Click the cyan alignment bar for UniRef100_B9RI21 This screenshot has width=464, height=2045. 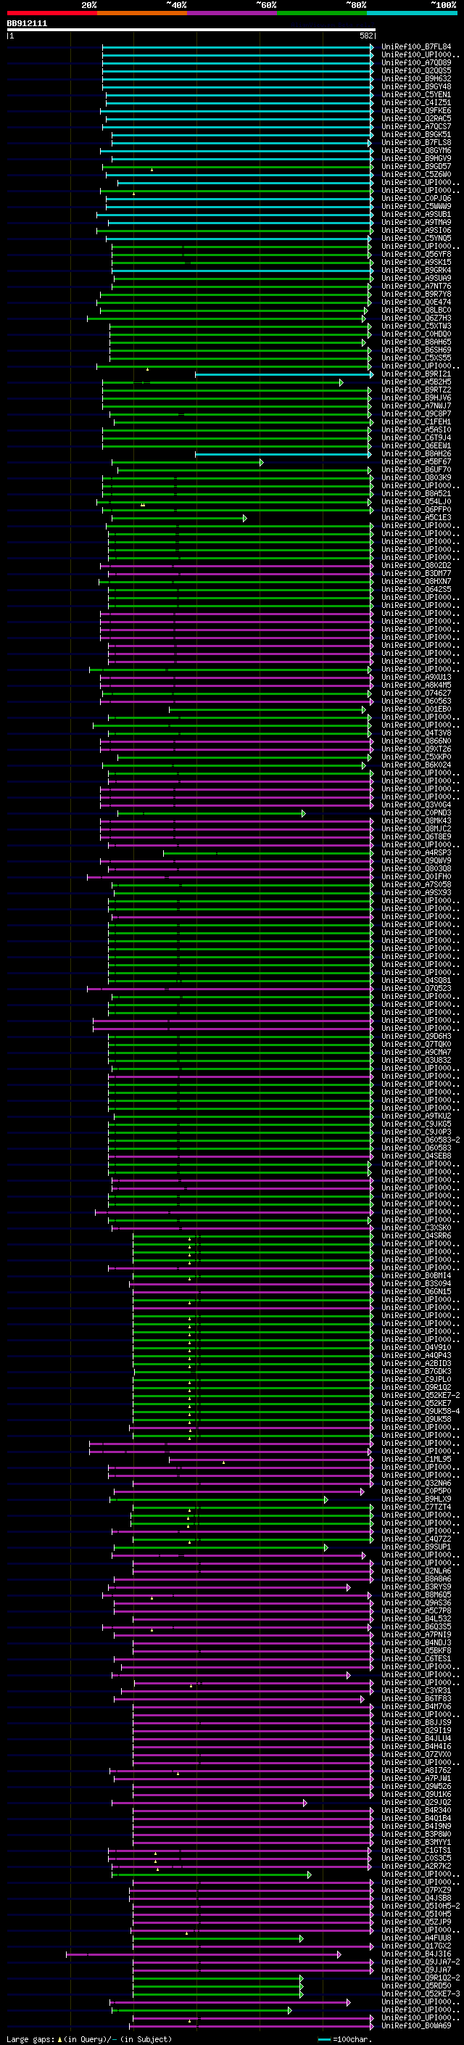coord(284,374)
